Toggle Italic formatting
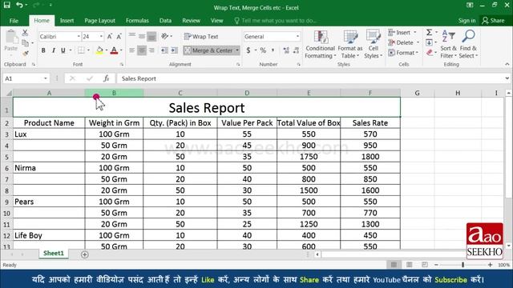The width and height of the screenshot is (513, 288). (x=54, y=50)
